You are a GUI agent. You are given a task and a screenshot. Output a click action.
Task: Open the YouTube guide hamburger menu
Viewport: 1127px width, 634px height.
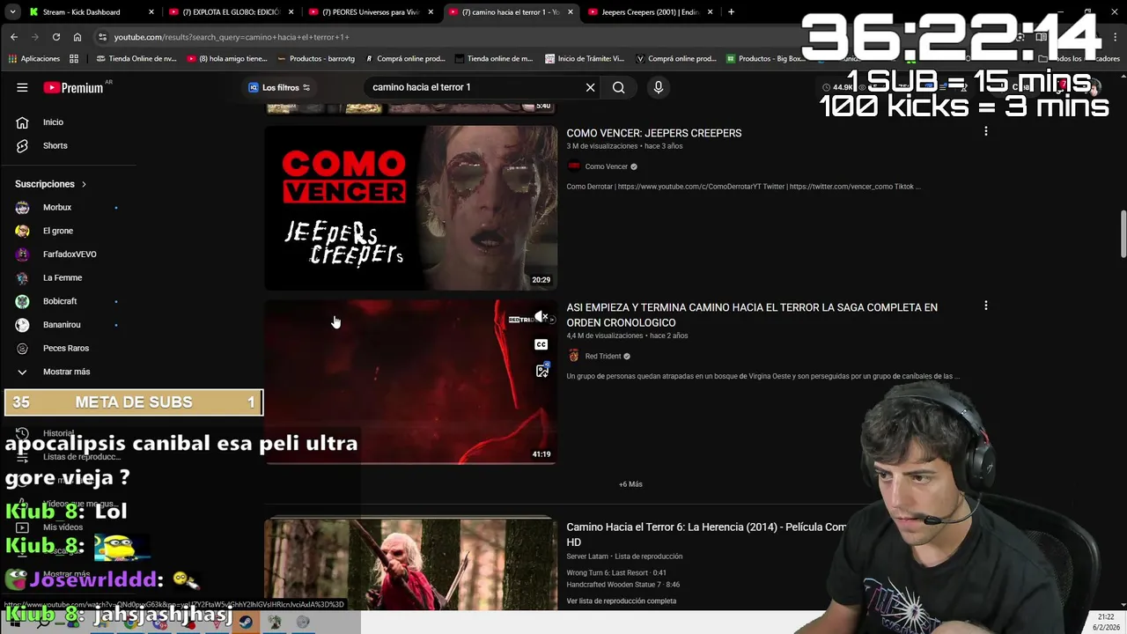tap(22, 87)
